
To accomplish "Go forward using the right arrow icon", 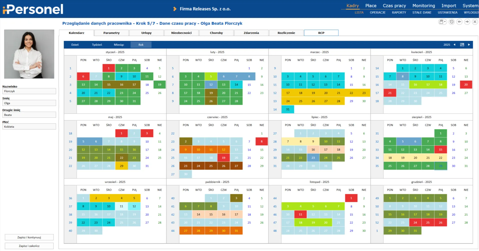I will point(467,22).
